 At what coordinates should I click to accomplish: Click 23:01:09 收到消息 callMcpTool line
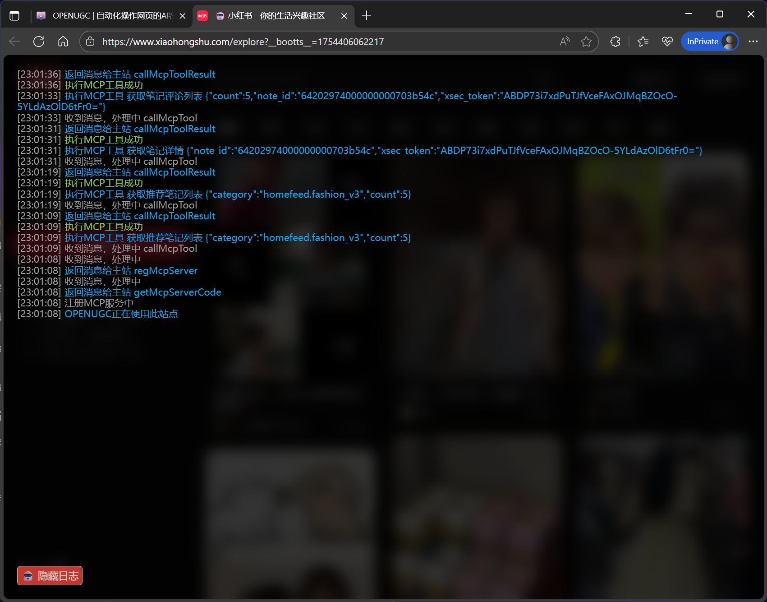pyautogui.click(x=107, y=249)
